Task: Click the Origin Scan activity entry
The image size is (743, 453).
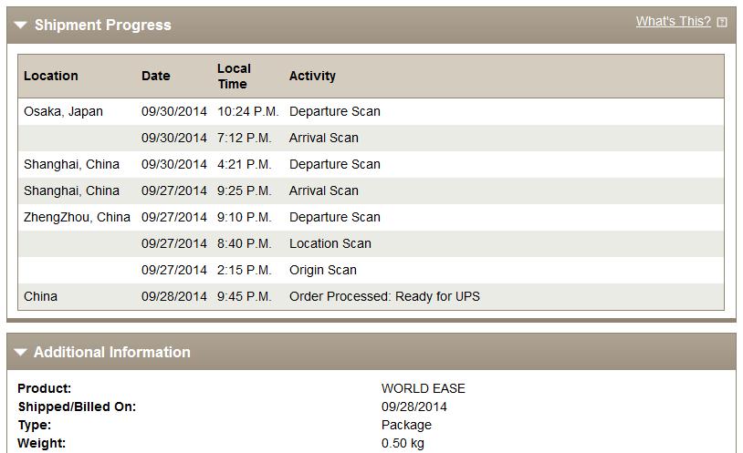Action: (323, 270)
